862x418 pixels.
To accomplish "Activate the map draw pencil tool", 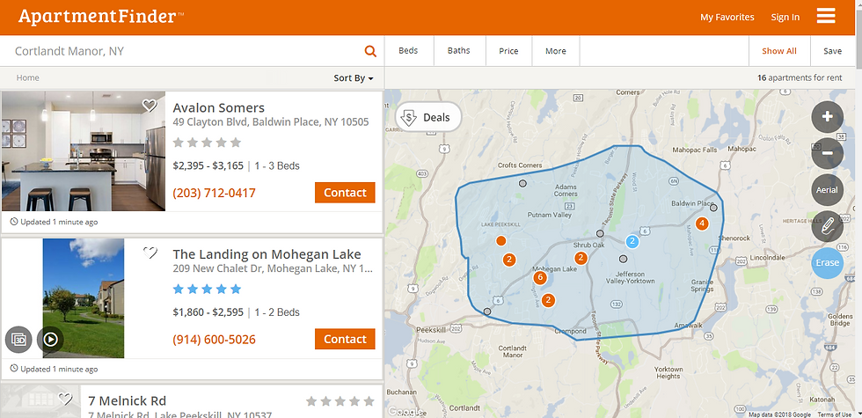I will [827, 226].
